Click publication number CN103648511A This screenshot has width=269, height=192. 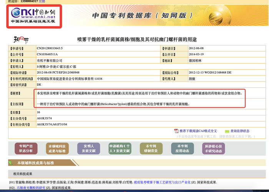click(47, 54)
